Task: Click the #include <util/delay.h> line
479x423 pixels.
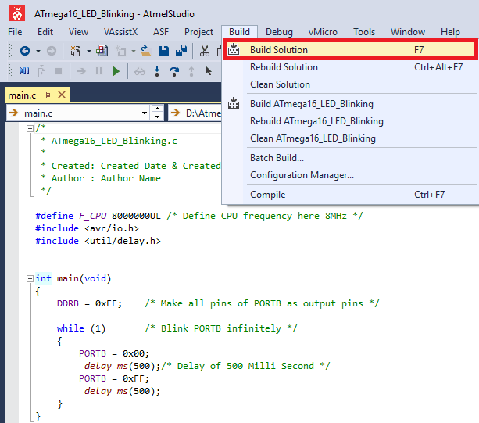Action: [x=98, y=241]
